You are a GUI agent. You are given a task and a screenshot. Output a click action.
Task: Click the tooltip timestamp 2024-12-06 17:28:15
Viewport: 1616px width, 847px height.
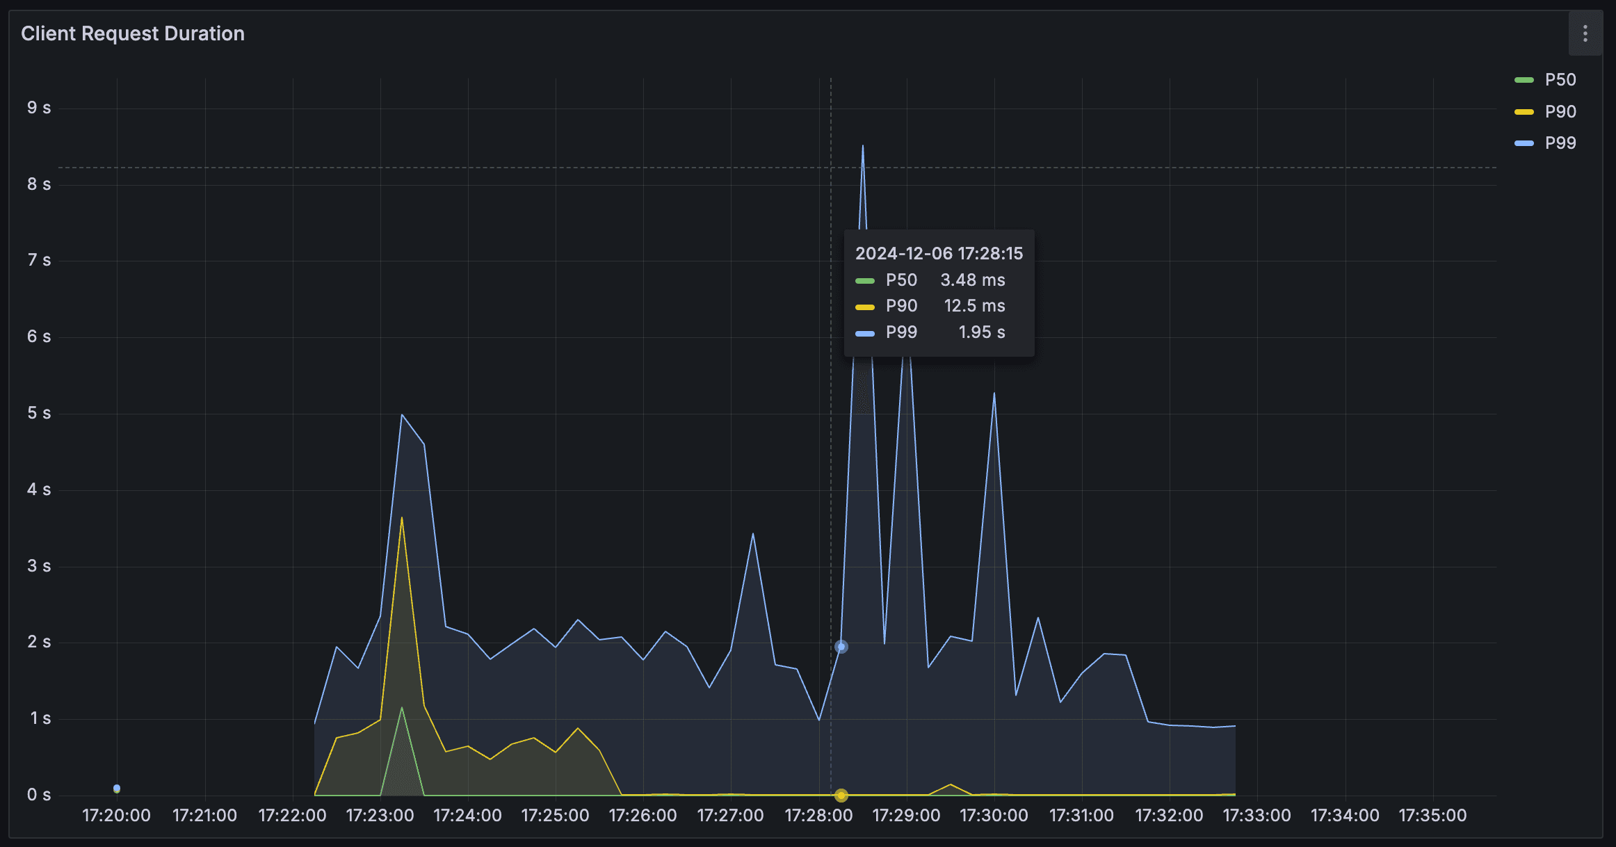pyautogui.click(x=940, y=253)
